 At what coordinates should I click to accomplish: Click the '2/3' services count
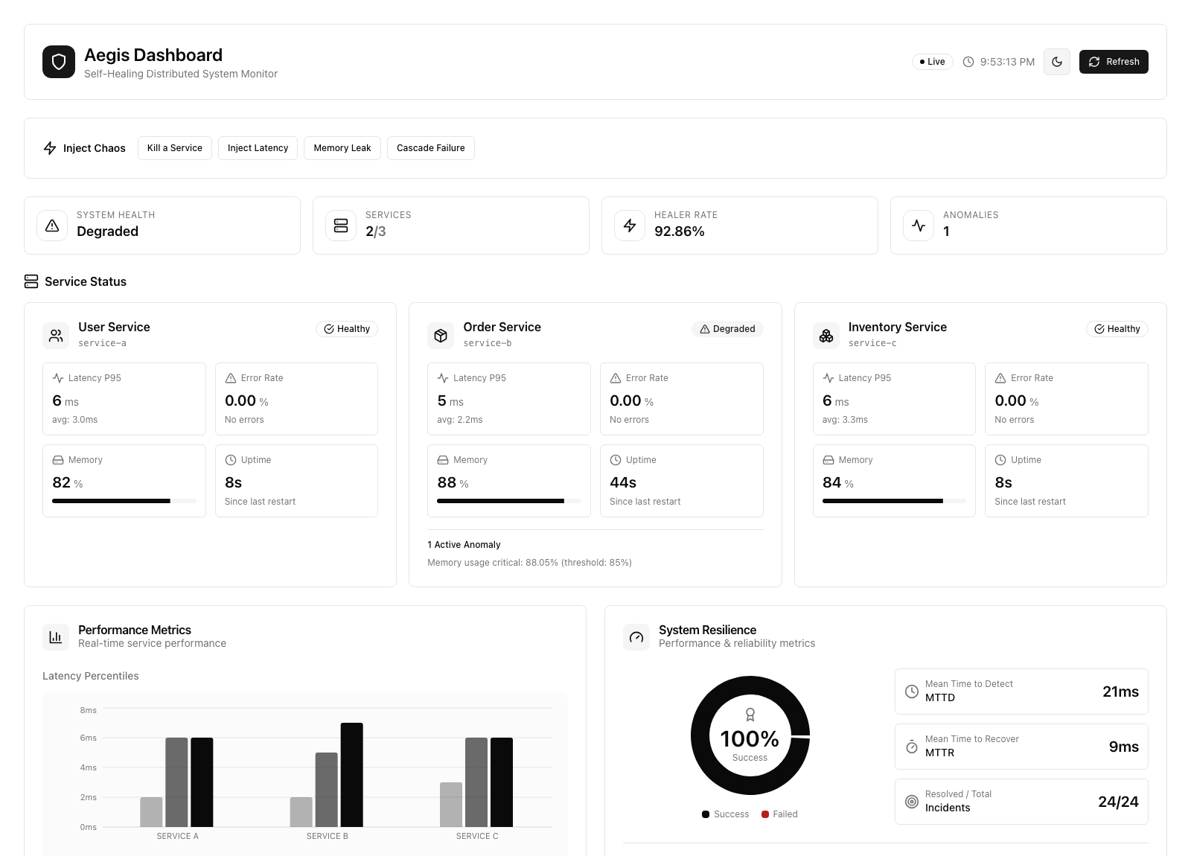tap(376, 231)
